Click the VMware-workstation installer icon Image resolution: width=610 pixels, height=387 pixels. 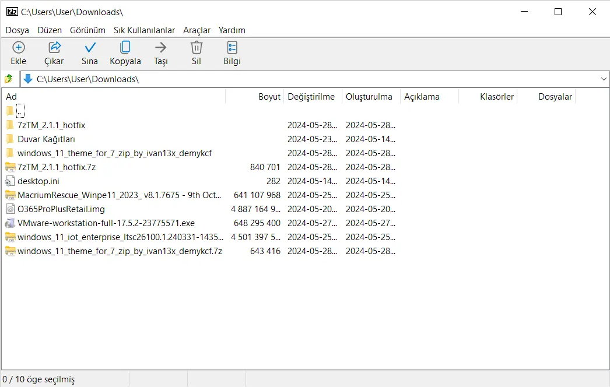point(10,223)
